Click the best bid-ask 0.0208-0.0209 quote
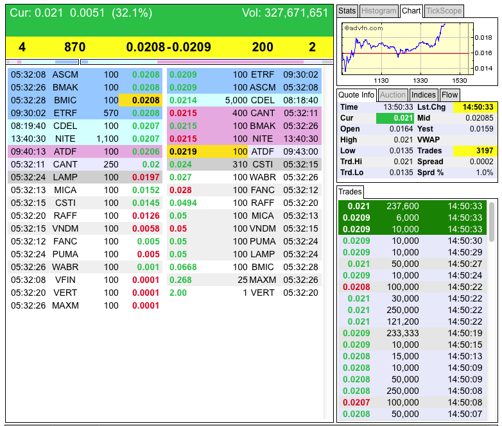Viewport: 502px width, 426px height. pyautogui.click(x=169, y=47)
